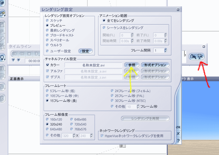Open 形式オプション for the color channel

155,65
